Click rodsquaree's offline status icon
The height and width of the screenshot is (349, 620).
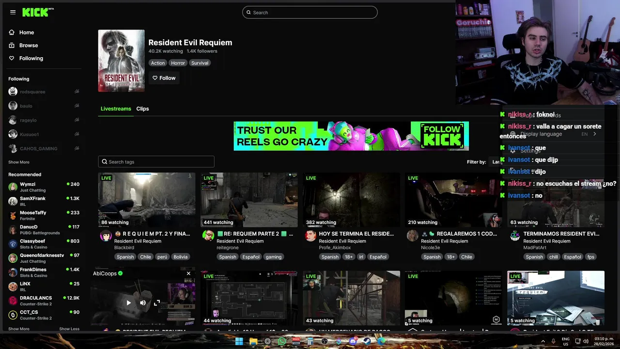click(x=77, y=92)
